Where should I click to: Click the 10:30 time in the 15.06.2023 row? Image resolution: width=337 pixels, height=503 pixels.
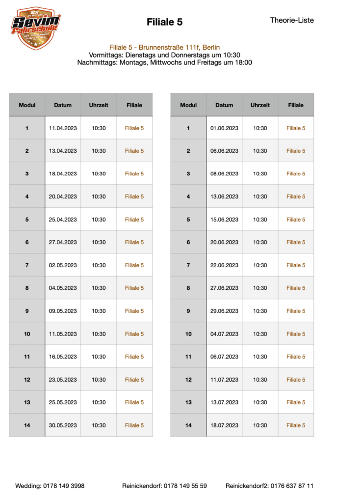(260, 220)
